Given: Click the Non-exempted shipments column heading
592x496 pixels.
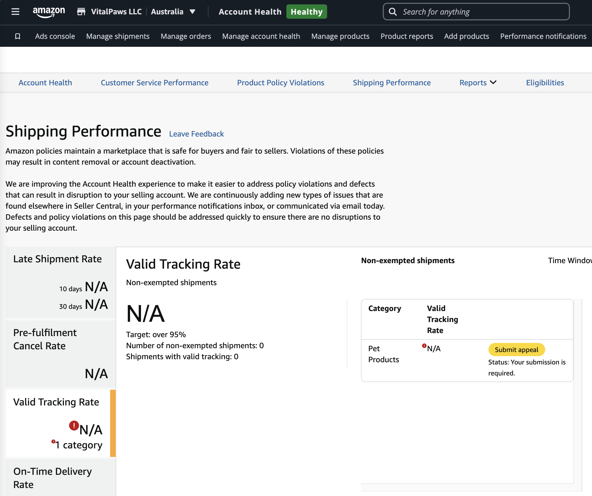Looking at the screenshot, I should pos(408,260).
